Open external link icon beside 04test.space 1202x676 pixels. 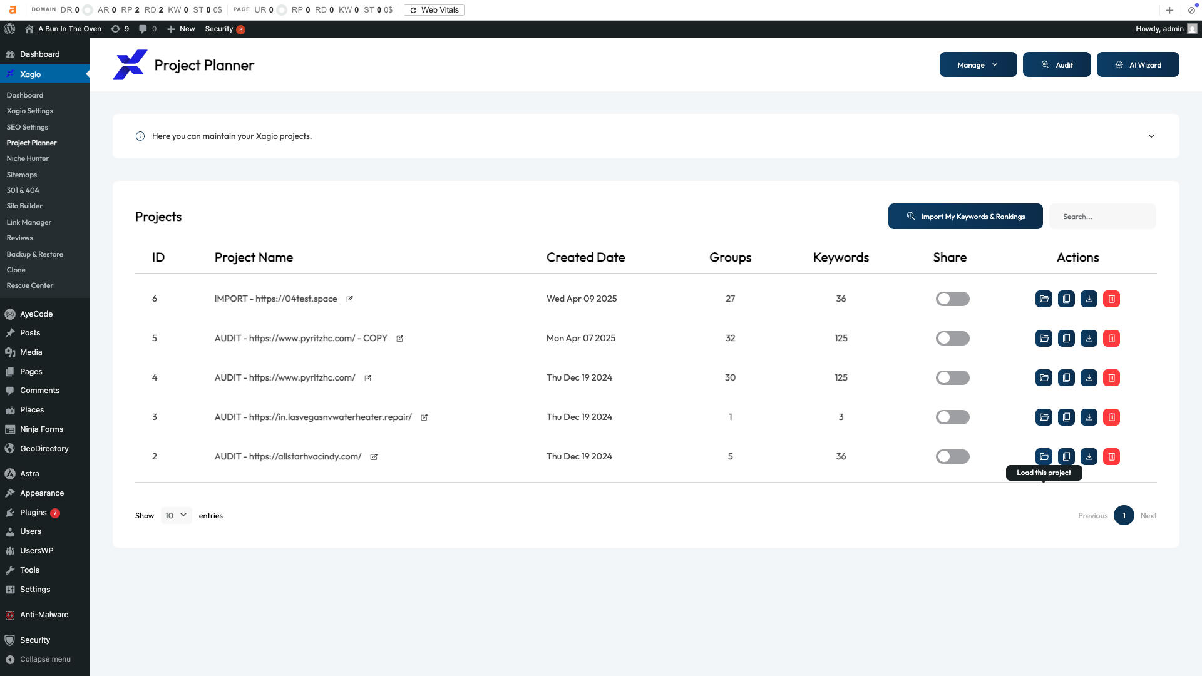pos(350,299)
